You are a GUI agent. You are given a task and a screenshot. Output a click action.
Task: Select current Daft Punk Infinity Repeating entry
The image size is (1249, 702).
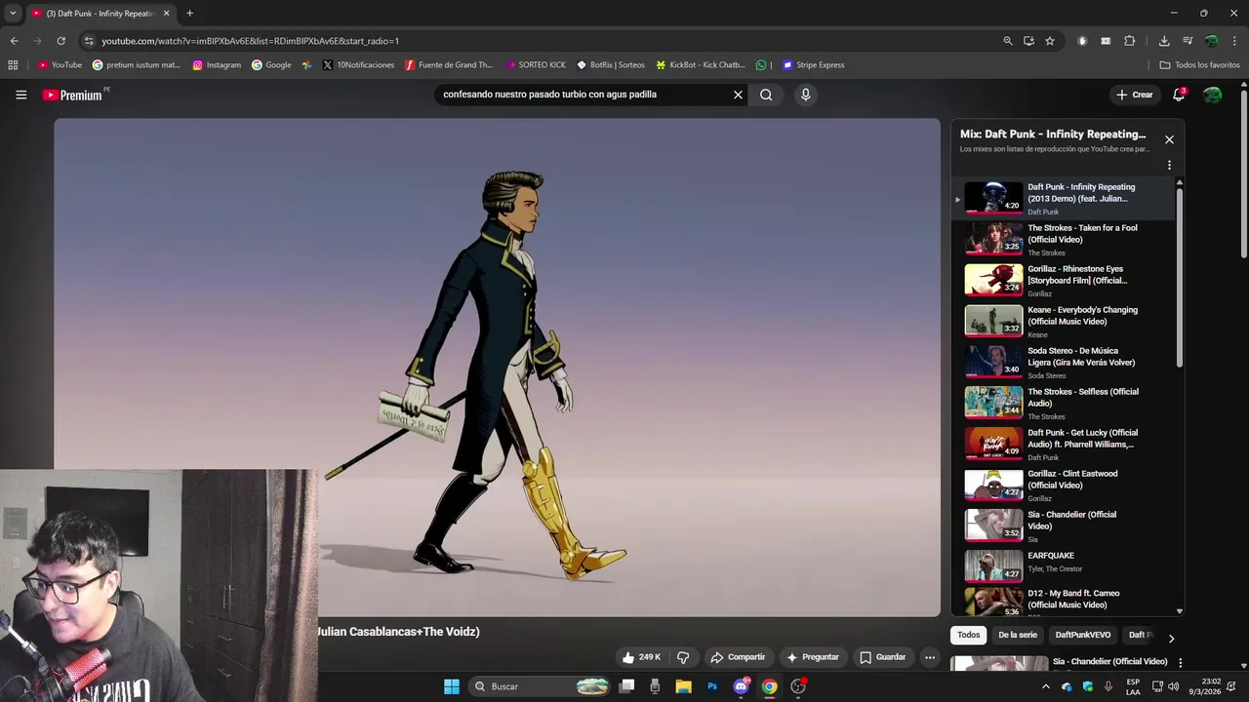coord(1064,198)
